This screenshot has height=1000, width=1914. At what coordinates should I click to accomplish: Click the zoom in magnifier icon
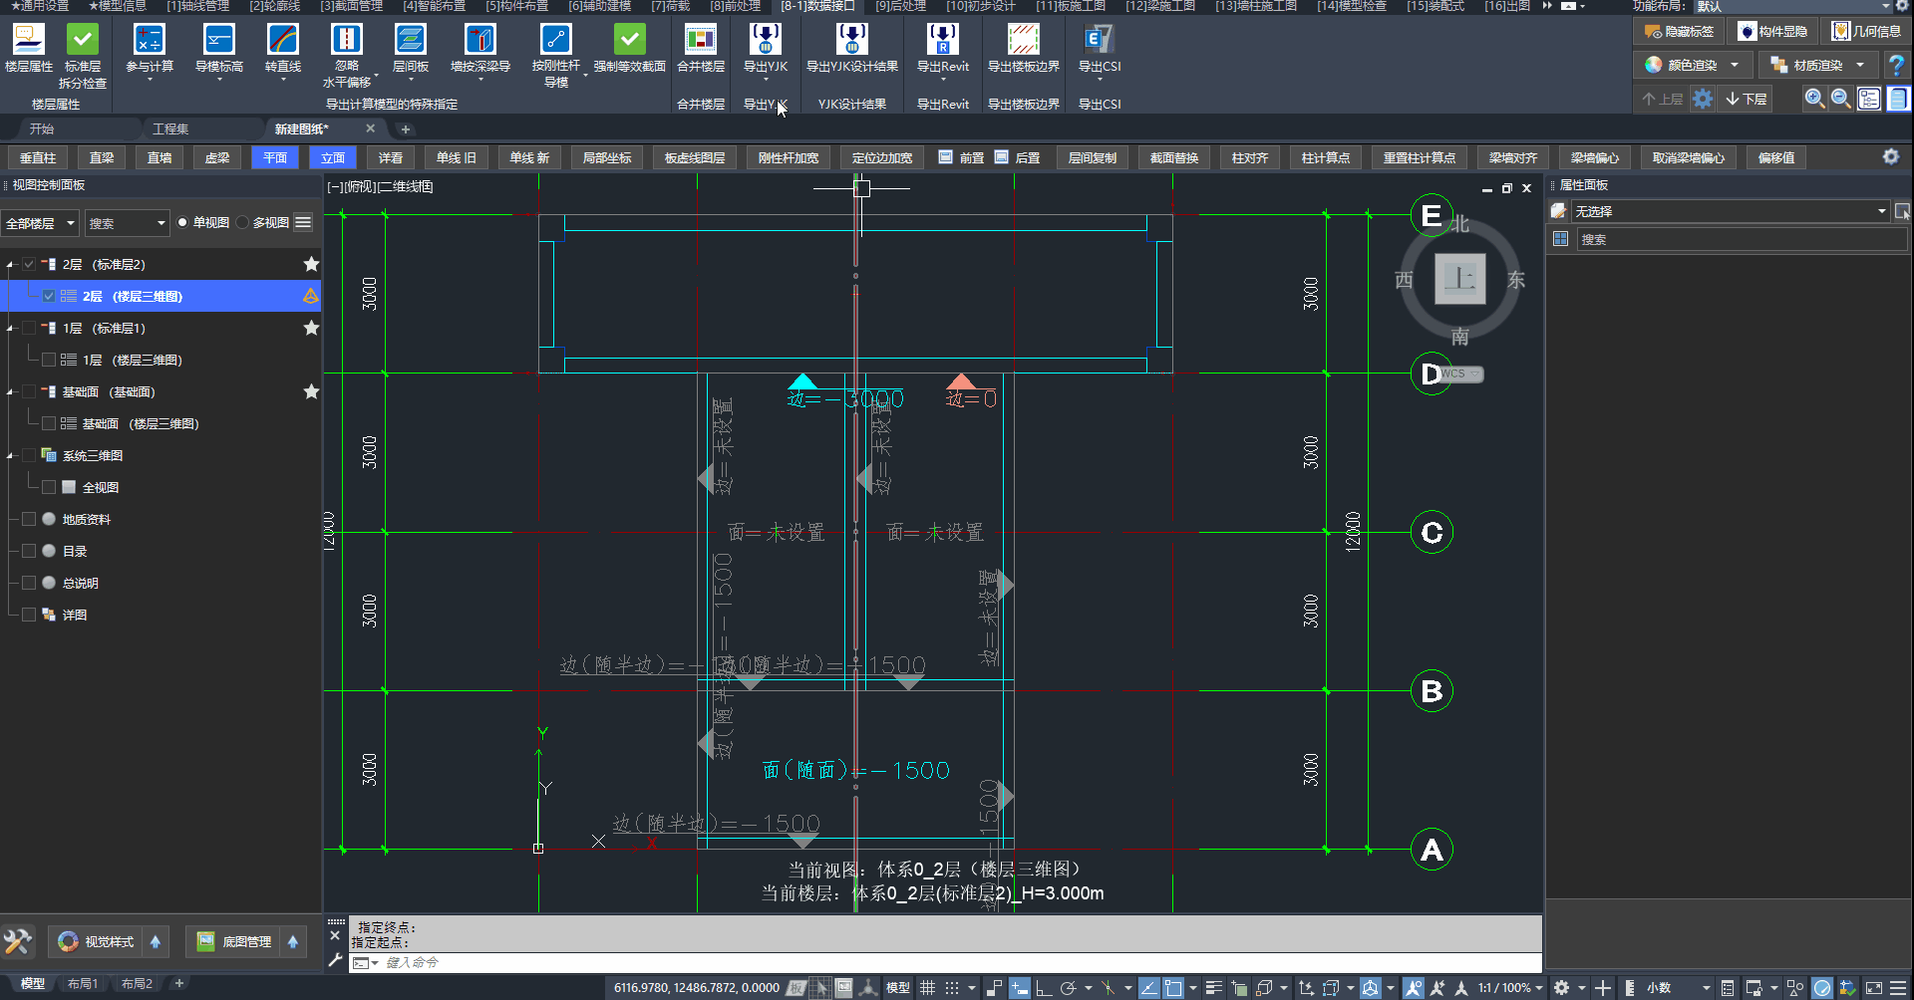pyautogui.click(x=1814, y=99)
